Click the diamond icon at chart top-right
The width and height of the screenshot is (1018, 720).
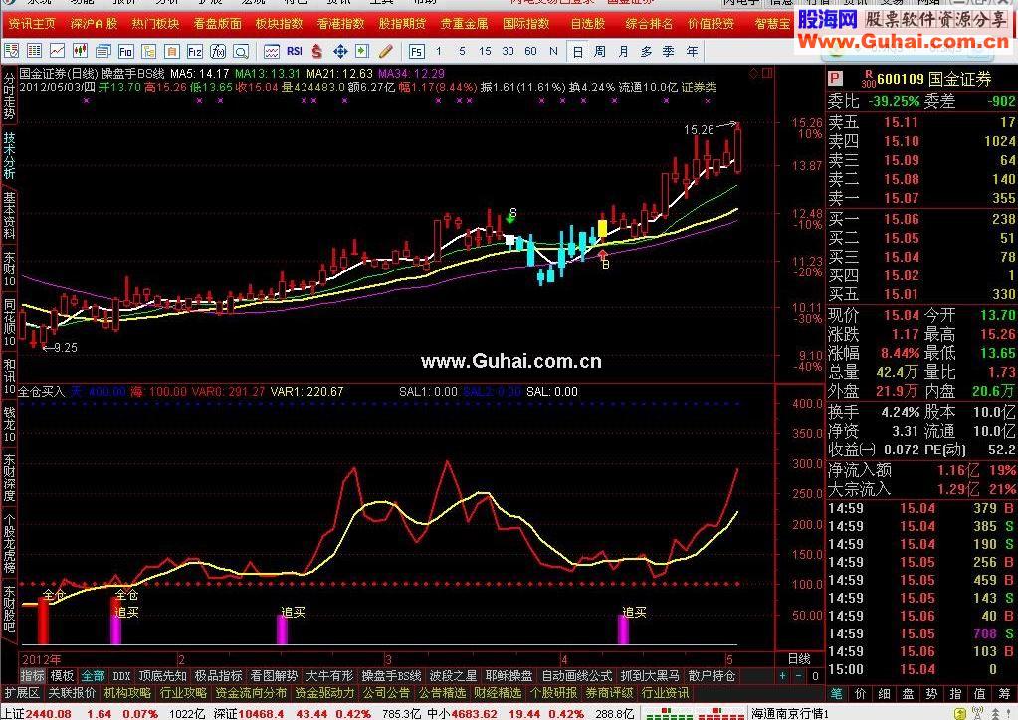point(753,73)
